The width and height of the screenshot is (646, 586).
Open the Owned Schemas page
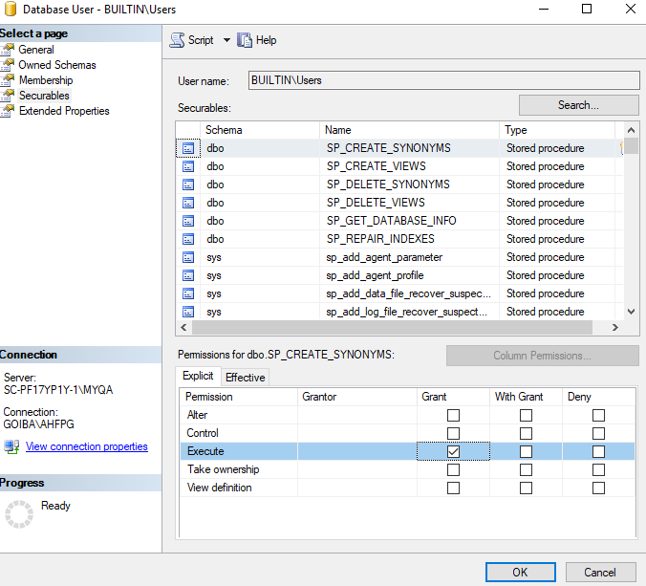coord(57,65)
